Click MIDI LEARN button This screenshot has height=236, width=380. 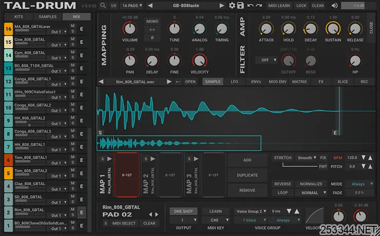279,5
